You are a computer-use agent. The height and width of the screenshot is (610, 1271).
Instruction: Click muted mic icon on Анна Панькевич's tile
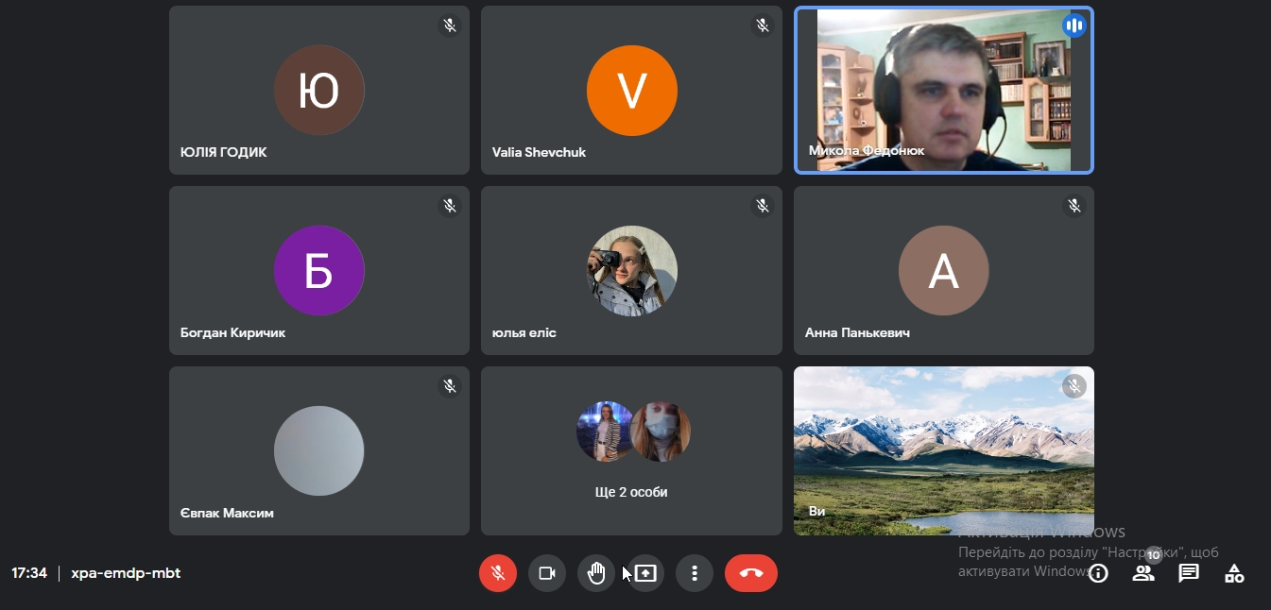1074,205
